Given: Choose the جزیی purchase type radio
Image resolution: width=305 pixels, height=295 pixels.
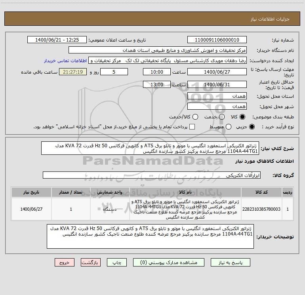Looking at the screenshot, I should (252, 127).
